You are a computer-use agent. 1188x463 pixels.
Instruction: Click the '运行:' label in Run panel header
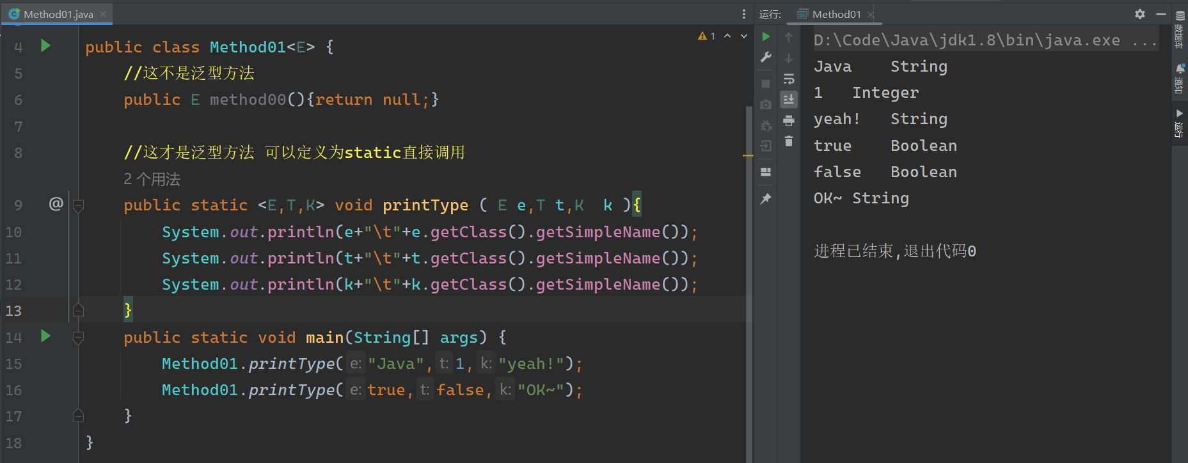point(770,14)
